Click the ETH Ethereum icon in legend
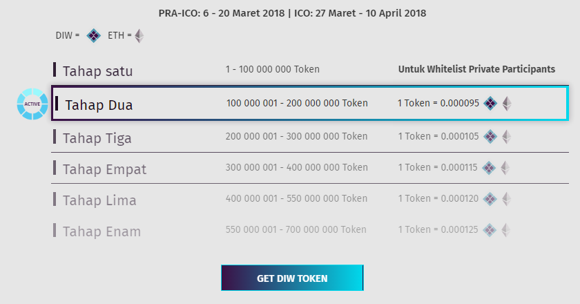Image resolution: width=580 pixels, height=304 pixels. point(139,36)
